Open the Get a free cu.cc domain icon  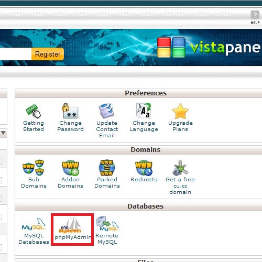coord(180,168)
